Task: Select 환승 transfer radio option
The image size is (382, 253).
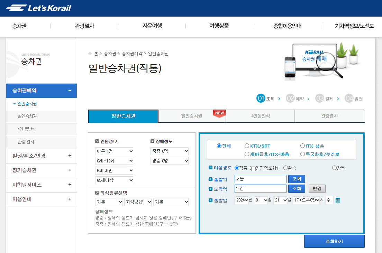Action: (x=285, y=168)
